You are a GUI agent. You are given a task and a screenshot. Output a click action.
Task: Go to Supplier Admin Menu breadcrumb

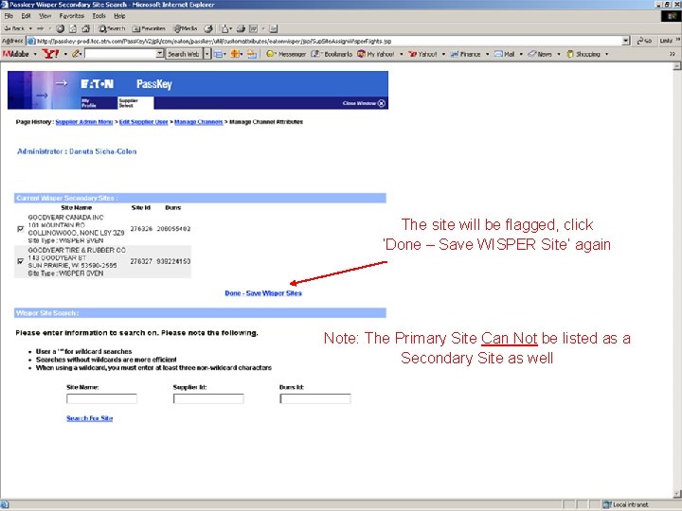point(84,122)
